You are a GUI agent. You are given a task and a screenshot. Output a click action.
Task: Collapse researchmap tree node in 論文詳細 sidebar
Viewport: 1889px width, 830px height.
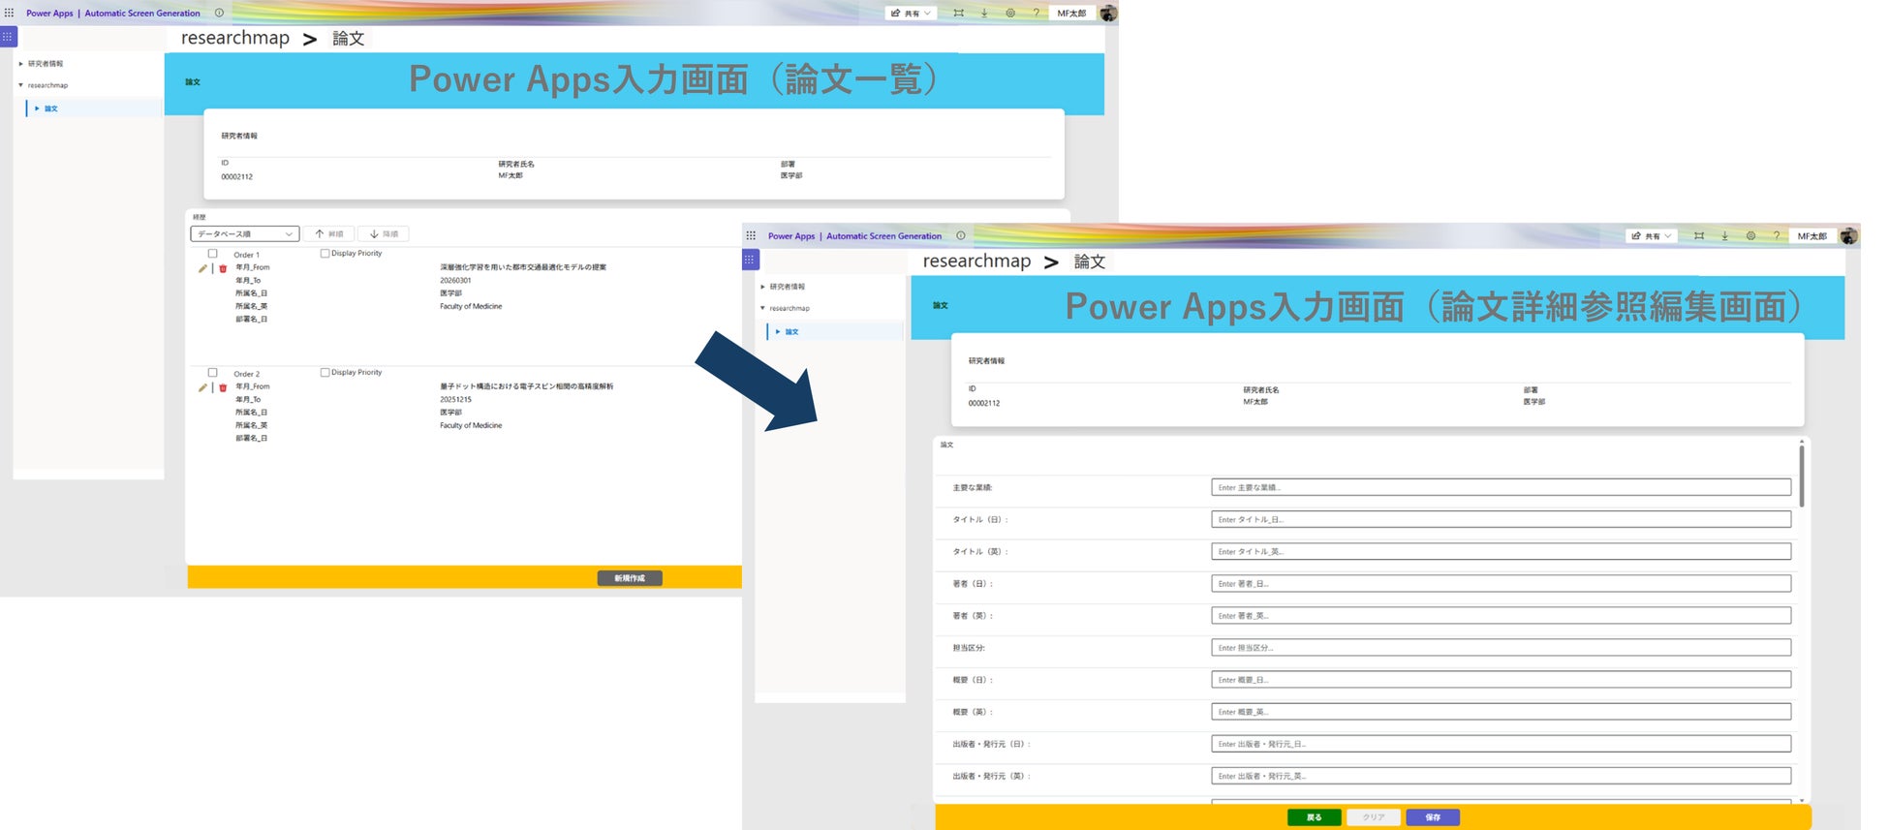pyautogui.click(x=762, y=308)
